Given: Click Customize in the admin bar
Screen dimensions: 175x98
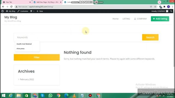Looking at the screenshot, I should (23, 11).
